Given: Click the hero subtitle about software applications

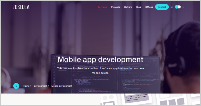Looking at the screenshot, I should pyautogui.click(x=101, y=71).
